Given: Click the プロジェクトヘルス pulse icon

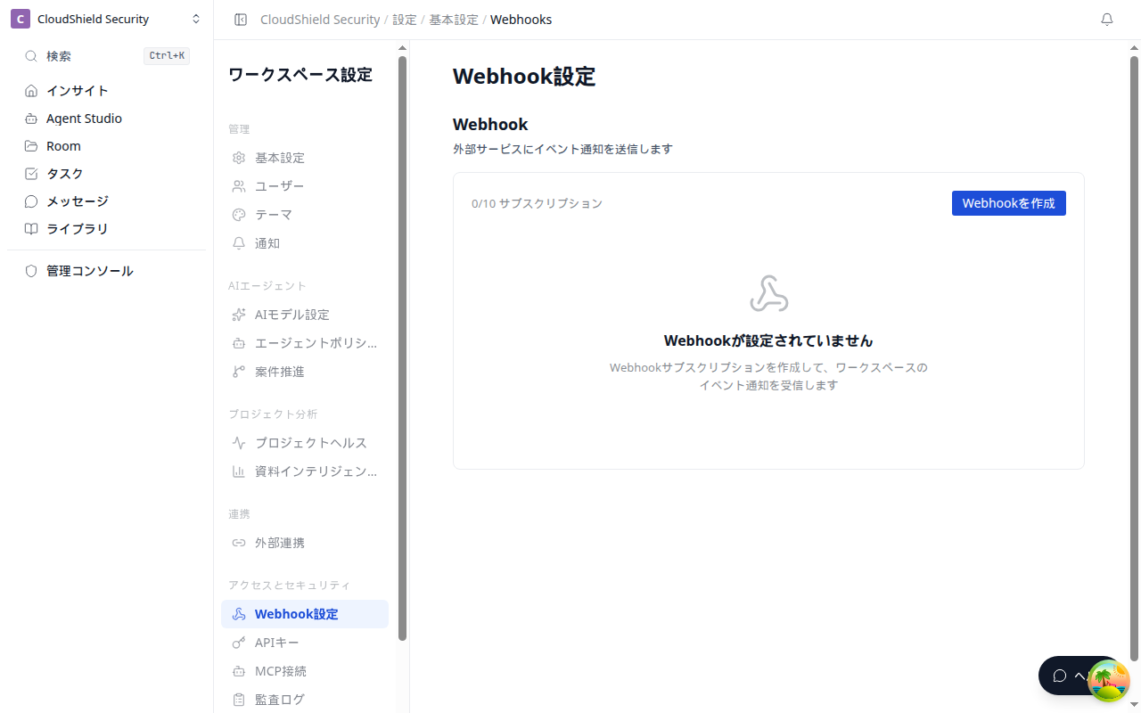Looking at the screenshot, I should [239, 443].
